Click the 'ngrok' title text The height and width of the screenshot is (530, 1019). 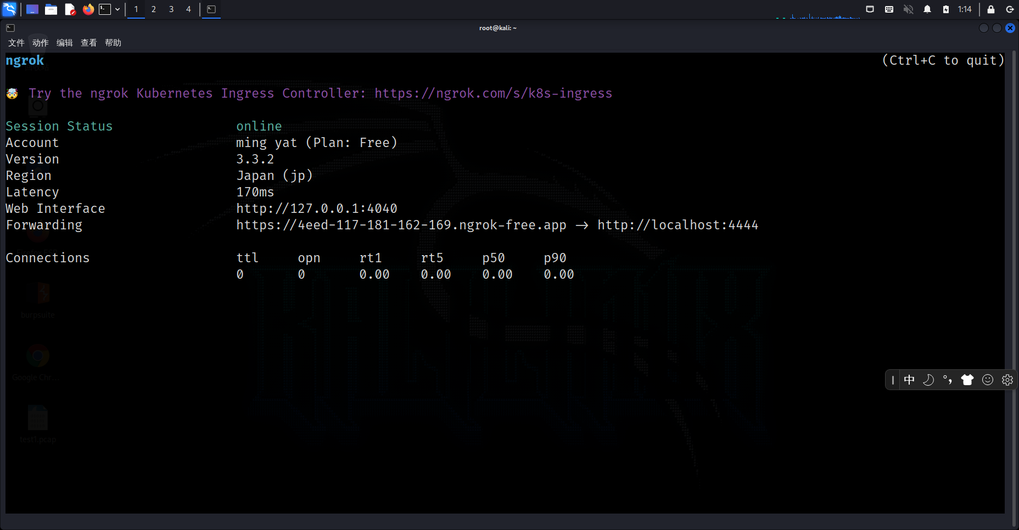(x=25, y=60)
